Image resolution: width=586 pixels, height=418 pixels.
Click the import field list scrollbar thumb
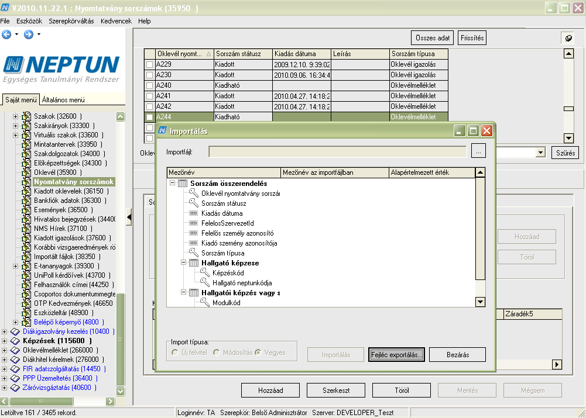480,229
